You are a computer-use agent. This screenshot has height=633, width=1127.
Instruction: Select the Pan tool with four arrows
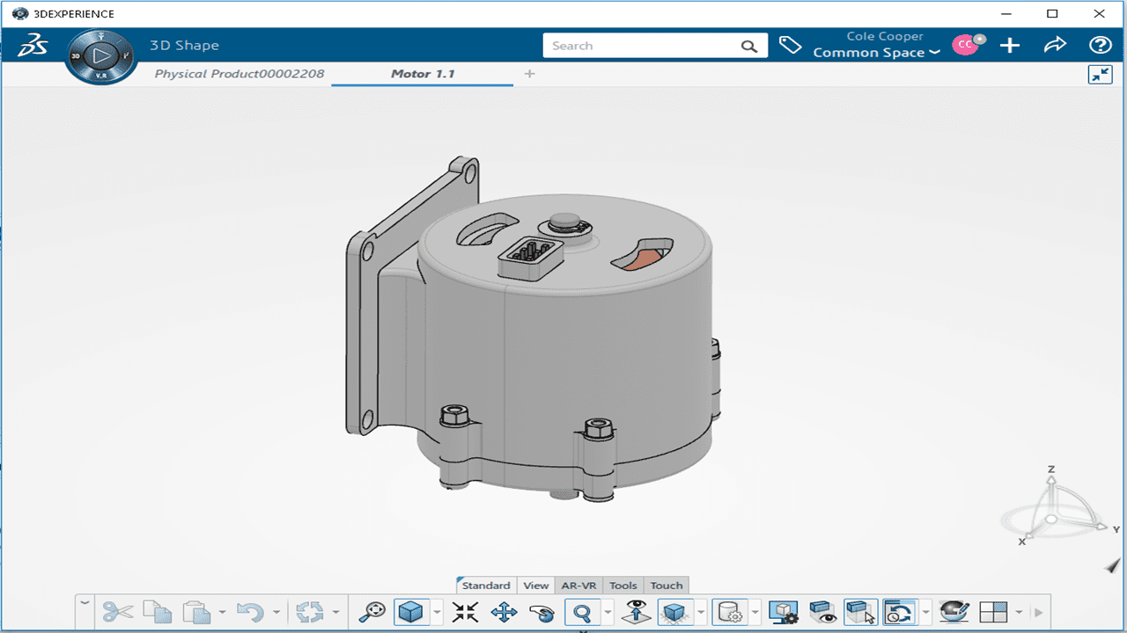click(504, 612)
